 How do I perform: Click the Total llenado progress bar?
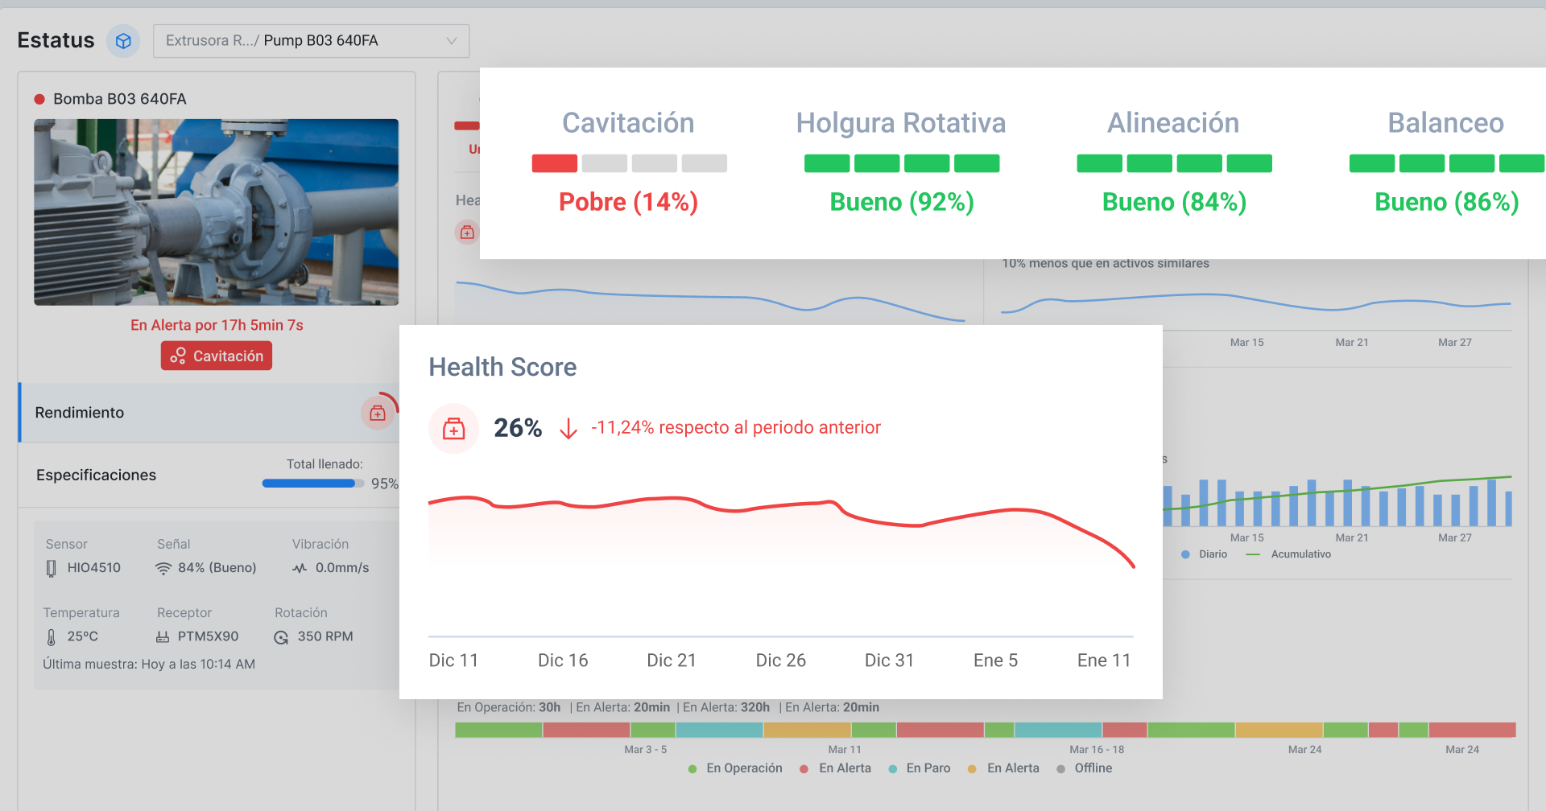pos(312,484)
